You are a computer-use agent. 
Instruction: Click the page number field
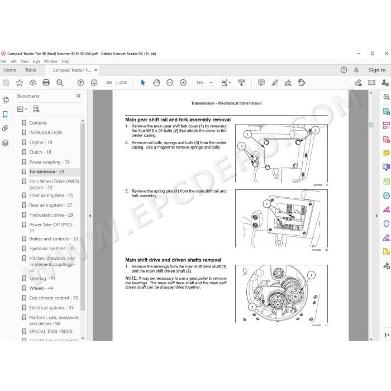pos(109,83)
